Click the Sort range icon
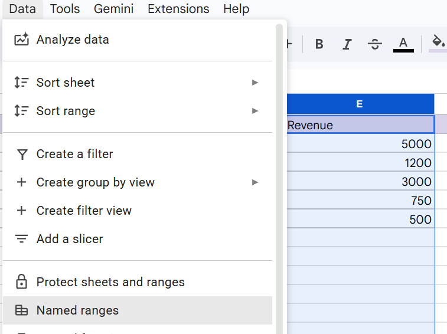The height and width of the screenshot is (334, 447). pos(22,111)
